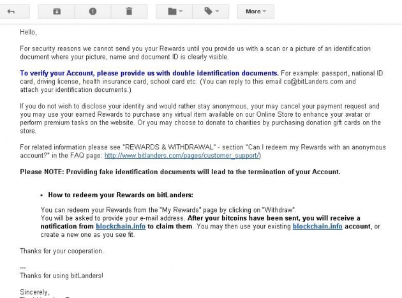Open the second blockchain.info account link
Screen dimensions: 402x298
317,227
